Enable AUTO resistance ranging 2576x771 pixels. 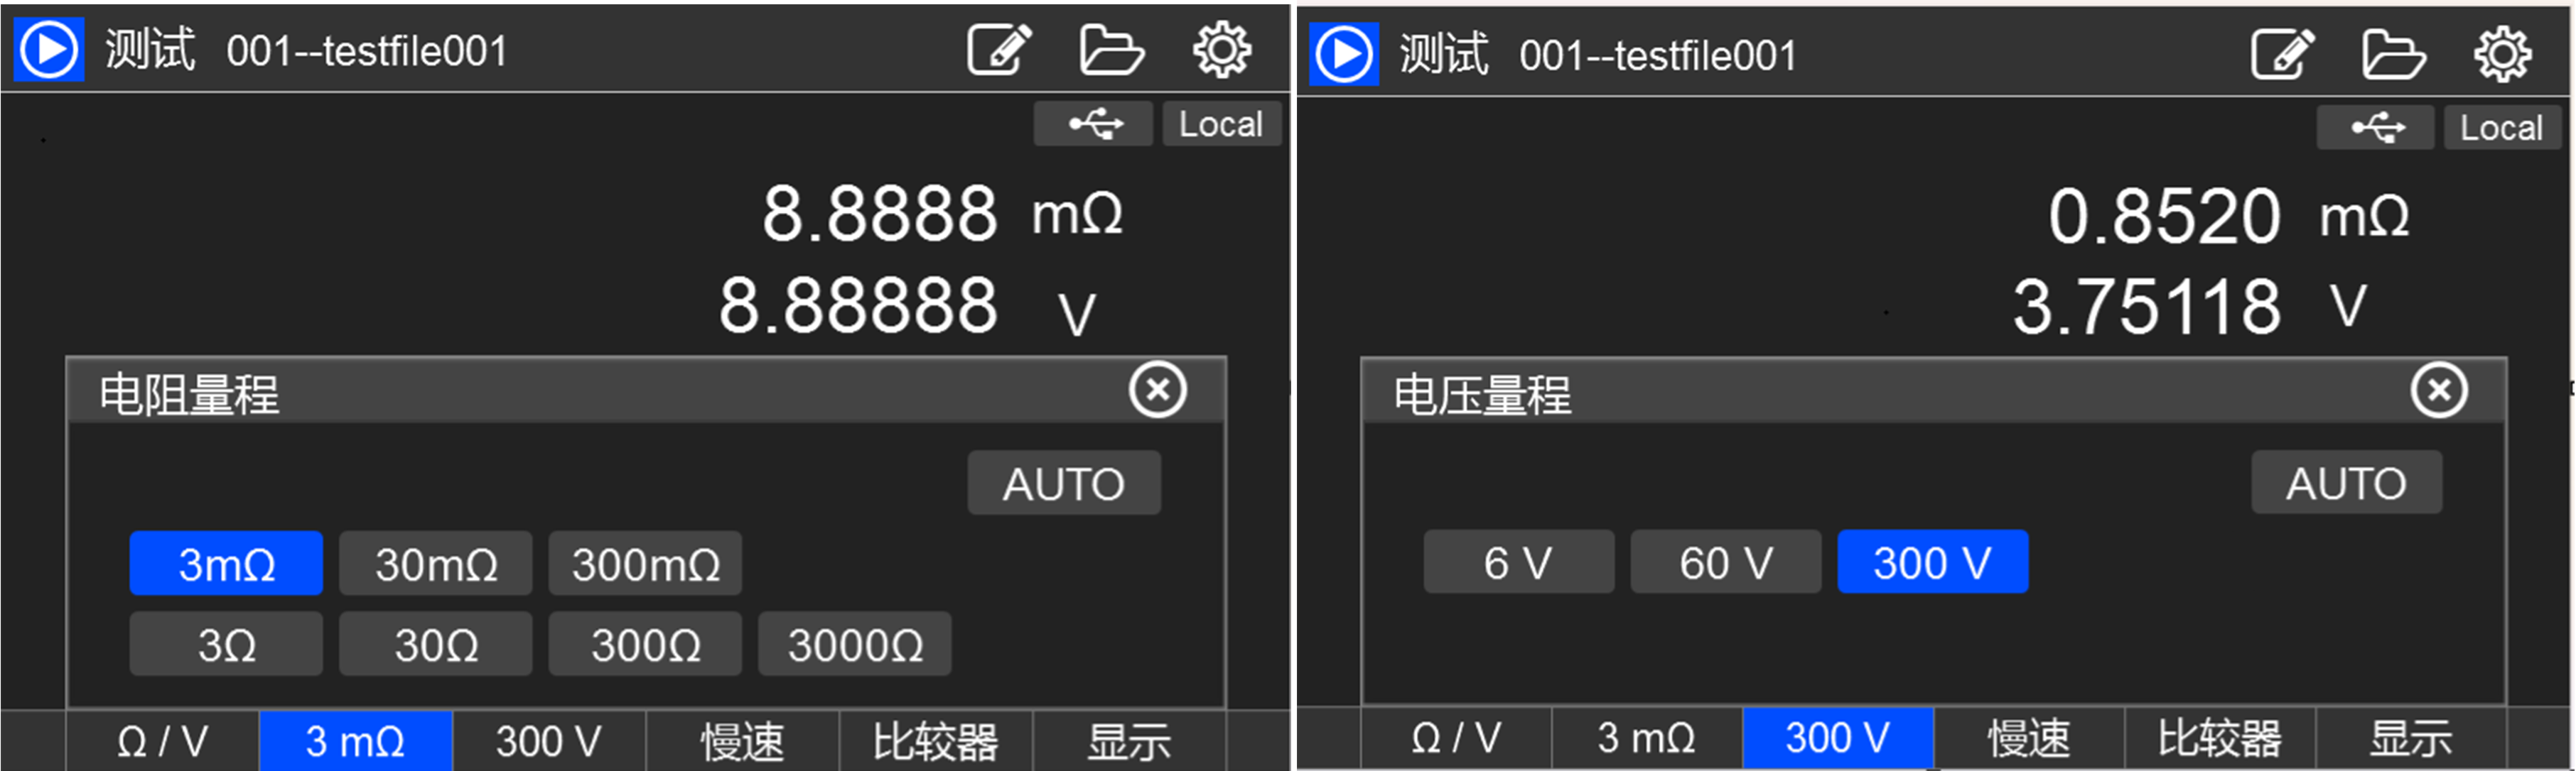[1064, 483]
